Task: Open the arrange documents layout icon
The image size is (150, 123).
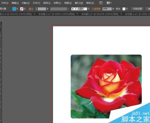Action: click(x=109, y=3)
